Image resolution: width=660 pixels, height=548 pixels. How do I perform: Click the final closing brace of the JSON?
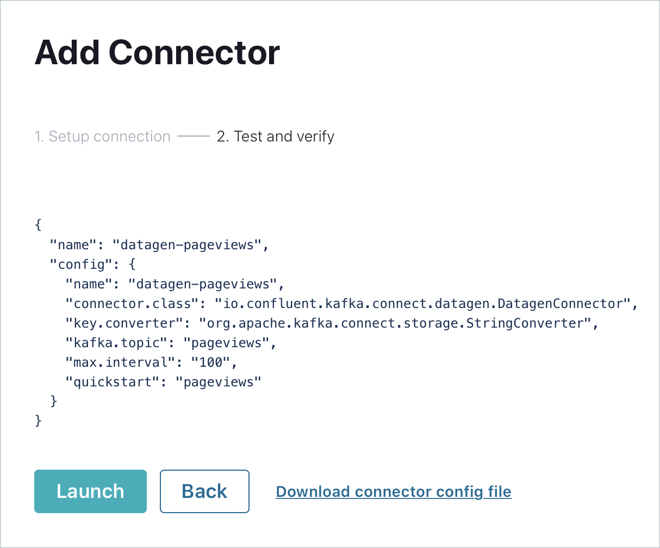(x=38, y=421)
